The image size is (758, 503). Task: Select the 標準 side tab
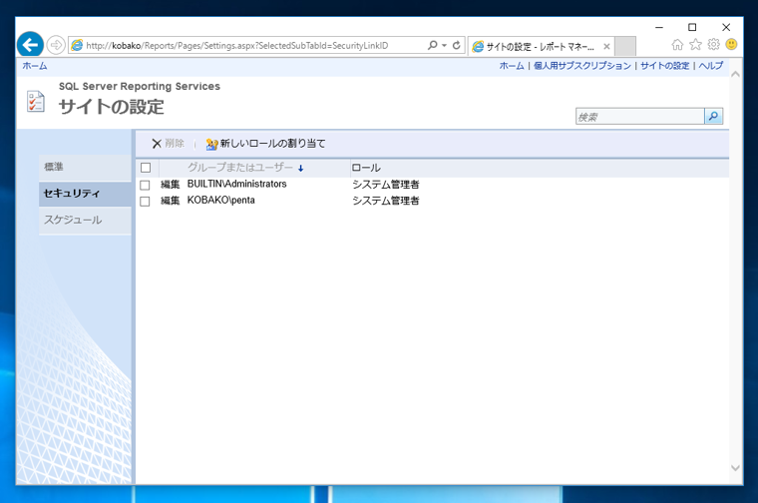pyautogui.click(x=85, y=168)
